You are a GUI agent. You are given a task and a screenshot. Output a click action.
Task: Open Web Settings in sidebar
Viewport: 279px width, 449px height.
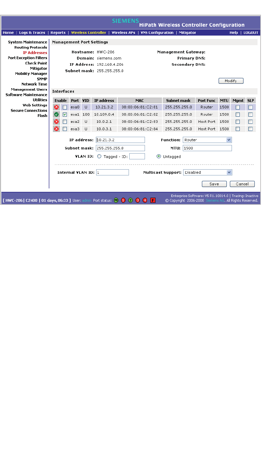(35, 105)
